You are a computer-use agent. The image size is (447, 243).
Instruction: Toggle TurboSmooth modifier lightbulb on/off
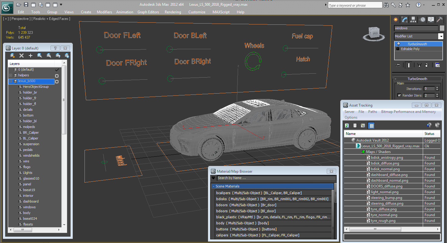click(x=399, y=44)
